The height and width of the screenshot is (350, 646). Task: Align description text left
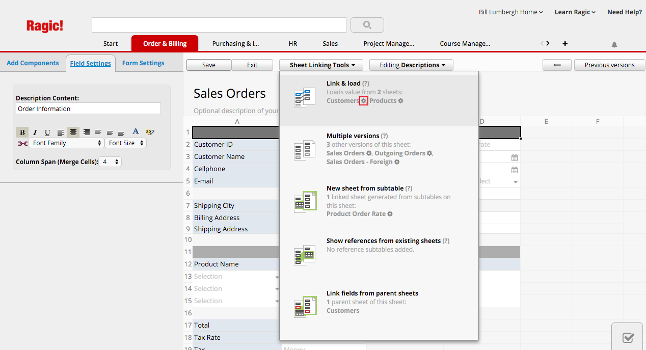tap(61, 132)
